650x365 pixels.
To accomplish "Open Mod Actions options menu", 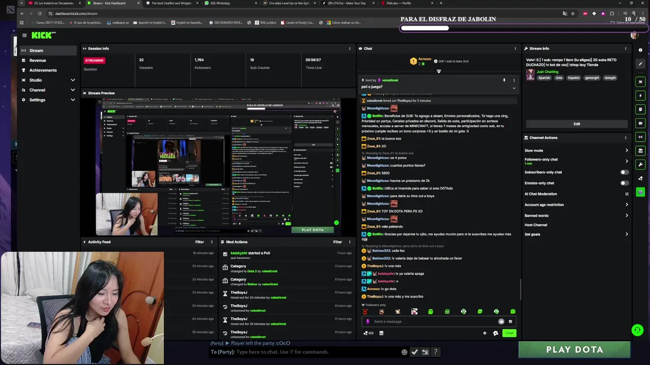I will pos(349,242).
